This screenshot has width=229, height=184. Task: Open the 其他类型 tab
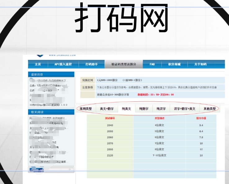point(209,109)
